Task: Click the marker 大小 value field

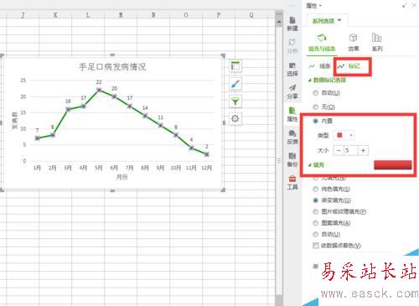Action: [x=351, y=151]
